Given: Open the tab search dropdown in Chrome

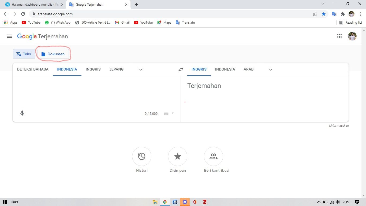Looking at the screenshot, I should click(x=323, y=4).
